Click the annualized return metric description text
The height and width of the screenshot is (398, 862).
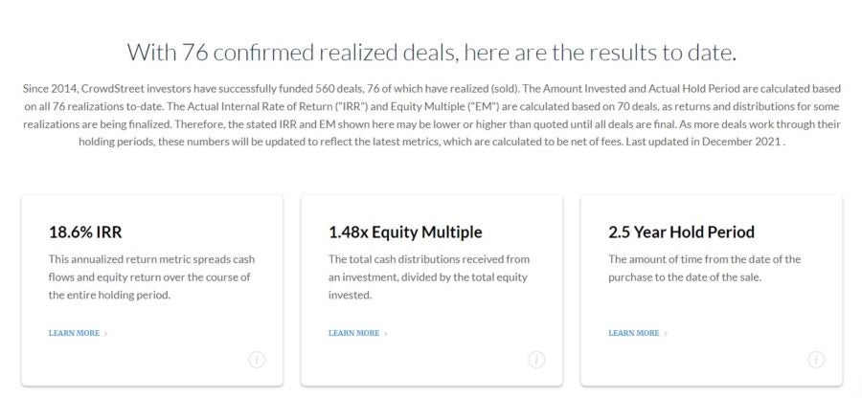pos(151,277)
